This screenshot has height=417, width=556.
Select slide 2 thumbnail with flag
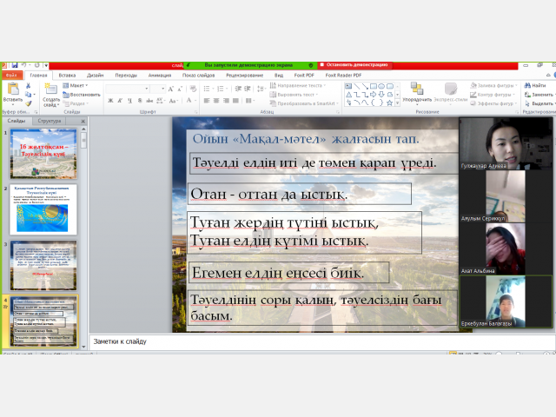point(43,209)
